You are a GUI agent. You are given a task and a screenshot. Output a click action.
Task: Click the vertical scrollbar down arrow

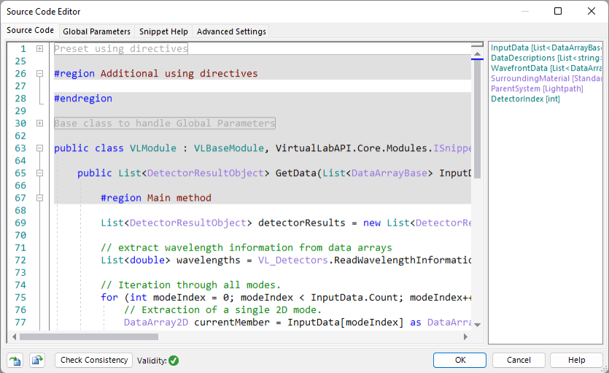tap(477, 325)
